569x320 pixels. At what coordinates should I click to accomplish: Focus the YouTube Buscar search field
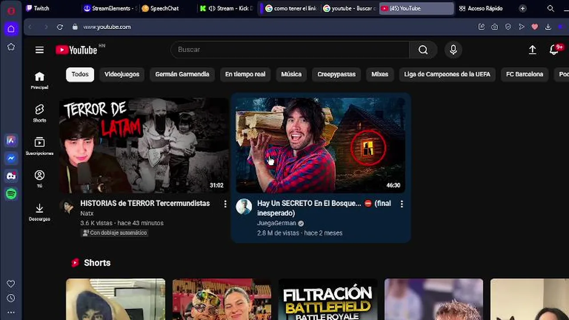pyautogui.click(x=290, y=50)
